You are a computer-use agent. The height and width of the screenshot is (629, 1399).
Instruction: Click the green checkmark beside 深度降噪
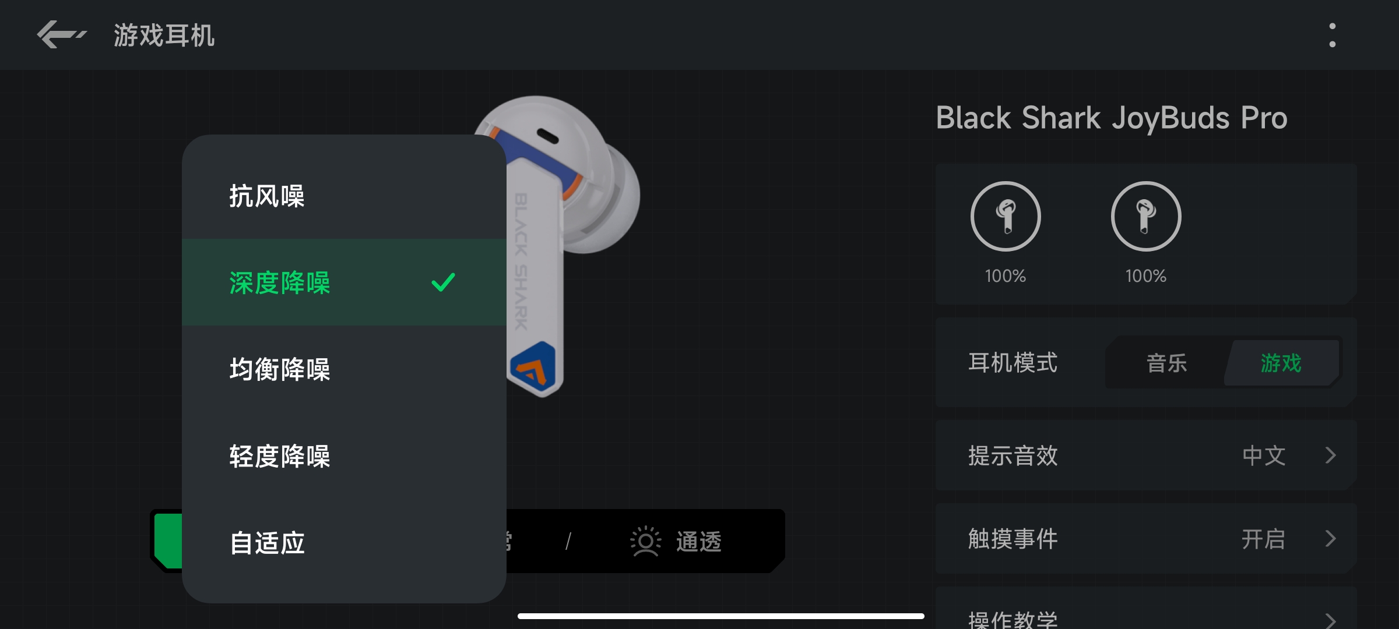[x=443, y=282]
